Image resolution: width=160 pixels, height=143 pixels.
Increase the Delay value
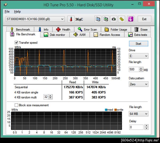click(x=146, y=126)
